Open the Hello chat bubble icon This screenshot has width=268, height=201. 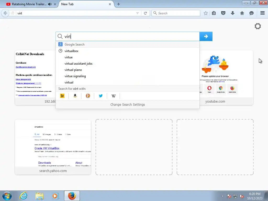pos(252,13)
